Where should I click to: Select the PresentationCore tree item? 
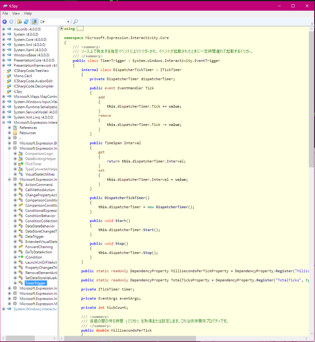tap(34, 60)
